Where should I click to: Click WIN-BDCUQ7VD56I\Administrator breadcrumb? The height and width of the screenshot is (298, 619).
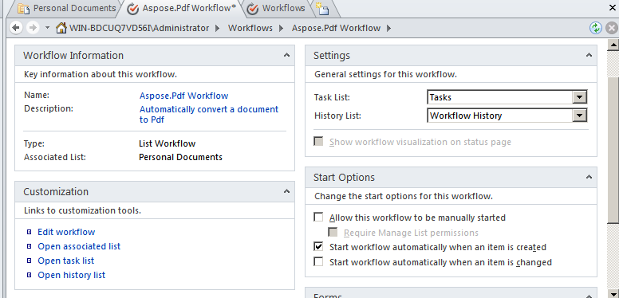[139, 28]
